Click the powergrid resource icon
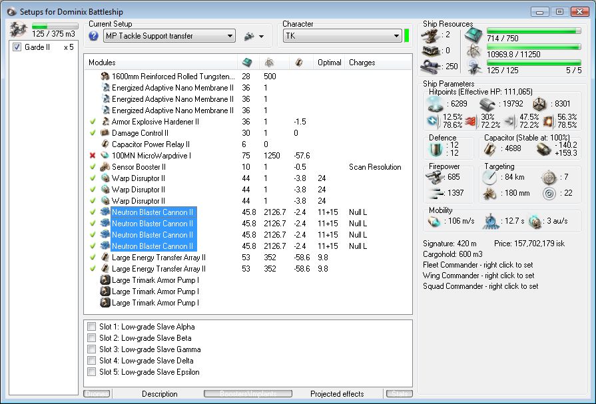The height and width of the screenshot is (404, 596). click(473, 51)
